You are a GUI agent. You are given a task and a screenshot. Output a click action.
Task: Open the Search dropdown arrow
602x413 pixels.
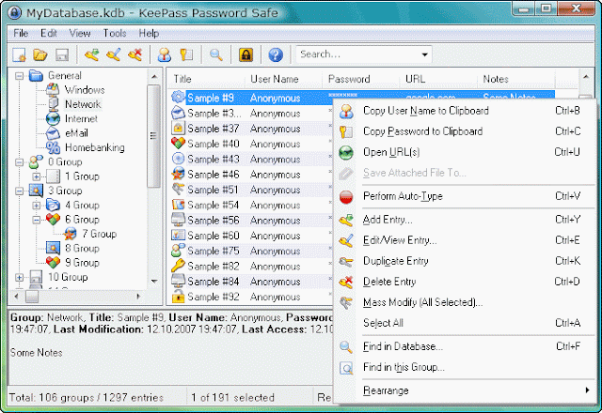pos(424,54)
